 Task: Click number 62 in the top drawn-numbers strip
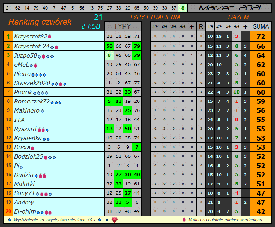(x=18, y=8)
